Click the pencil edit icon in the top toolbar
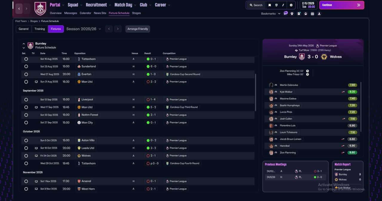Image resolution: width=382 pixels, height=201 pixels. [283, 5]
